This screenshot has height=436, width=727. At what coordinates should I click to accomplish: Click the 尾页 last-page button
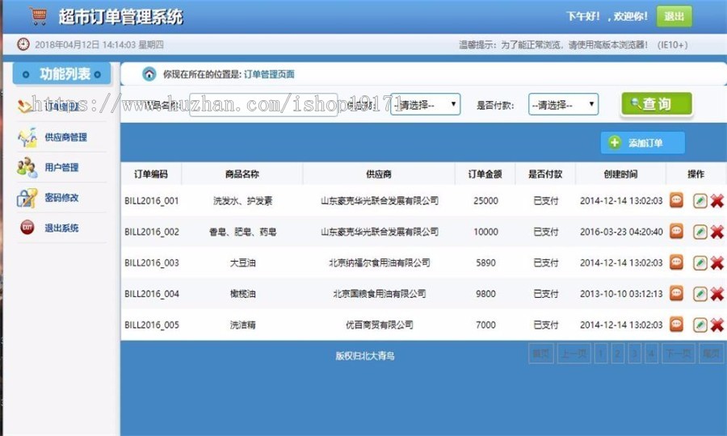pyautogui.click(x=711, y=354)
